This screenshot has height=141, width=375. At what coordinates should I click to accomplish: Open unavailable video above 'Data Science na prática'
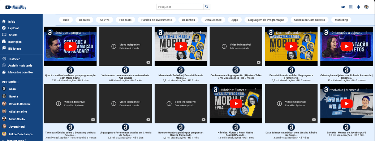(x=291, y=104)
